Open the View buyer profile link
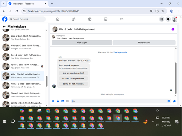 (x=120, y=52)
